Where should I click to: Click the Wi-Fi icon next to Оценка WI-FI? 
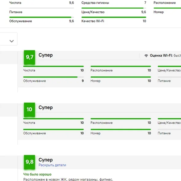[146, 56]
